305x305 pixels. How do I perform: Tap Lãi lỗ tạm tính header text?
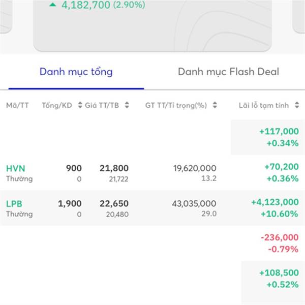click(264, 105)
